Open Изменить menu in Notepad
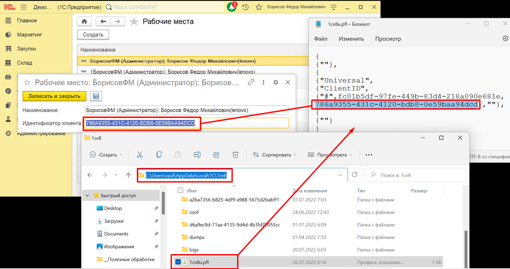The height and width of the screenshot is (269, 510). [351, 39]
